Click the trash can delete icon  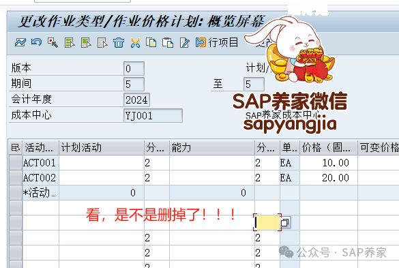(x=119, y=42)
